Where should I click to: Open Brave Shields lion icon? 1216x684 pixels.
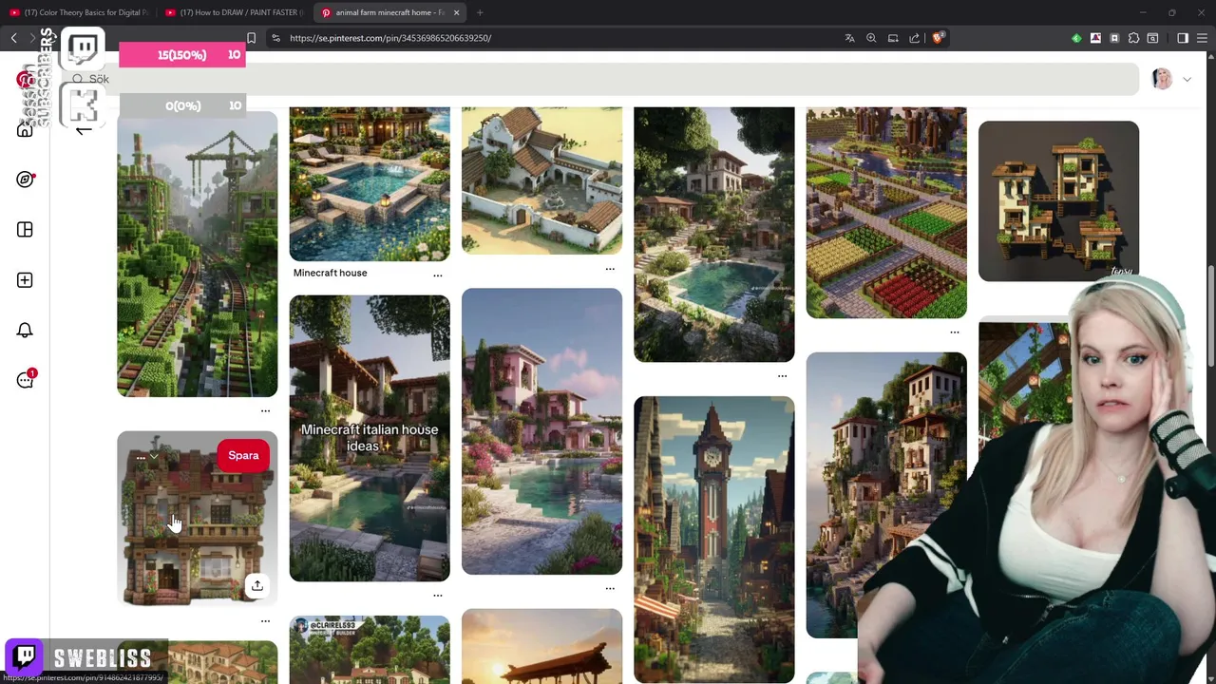click(938, 38)
